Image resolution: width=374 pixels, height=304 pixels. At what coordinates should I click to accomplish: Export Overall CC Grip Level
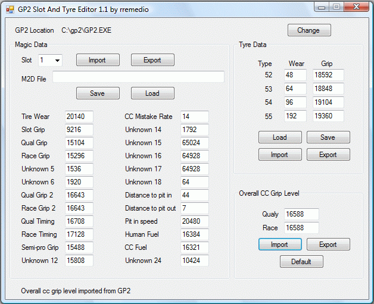328,245
